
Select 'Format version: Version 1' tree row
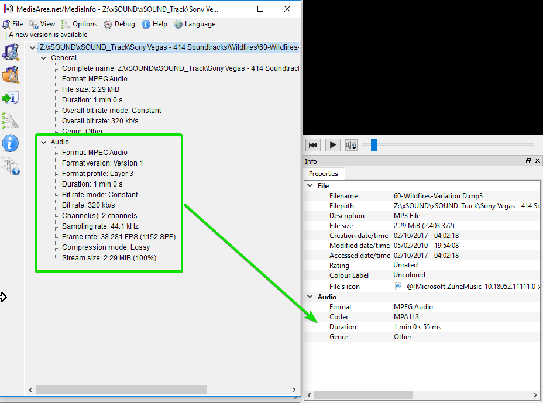[102, 163]
